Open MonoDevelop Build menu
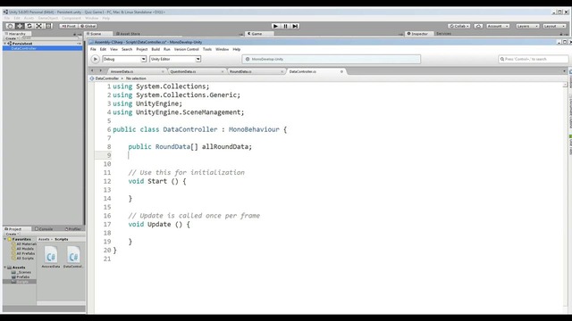Image resolution: width=572 pixels, height=321 pixels. click(x=156, y=49)
